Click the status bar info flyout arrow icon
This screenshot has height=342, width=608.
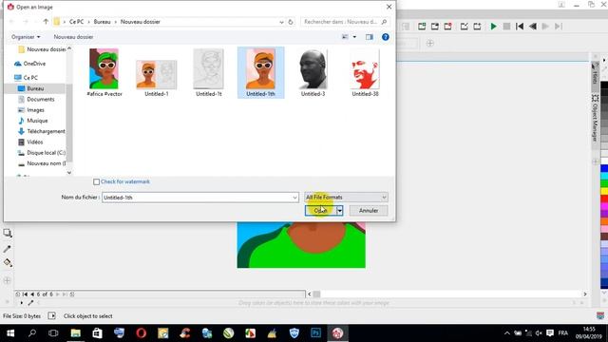51,316
